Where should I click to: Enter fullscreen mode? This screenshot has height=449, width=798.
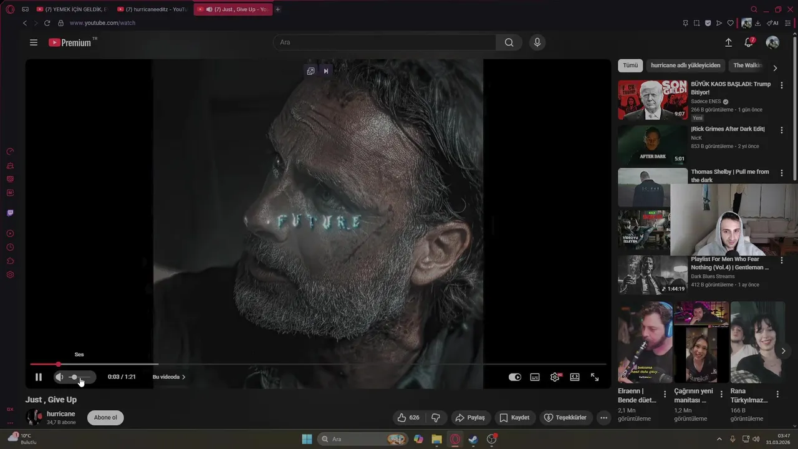pyautogui.click(x=595, y=377)
